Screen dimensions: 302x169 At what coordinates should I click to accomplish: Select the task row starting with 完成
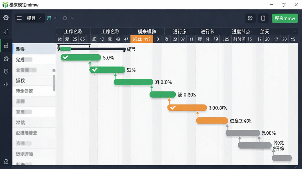34,60
